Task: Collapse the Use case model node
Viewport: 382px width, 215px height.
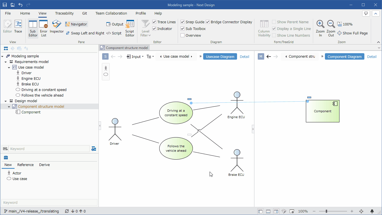Action: 9,67
